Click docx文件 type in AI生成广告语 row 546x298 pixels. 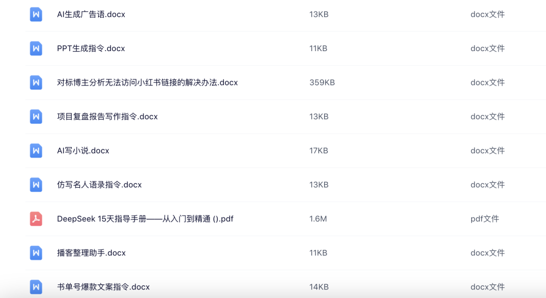pos(487,14)
